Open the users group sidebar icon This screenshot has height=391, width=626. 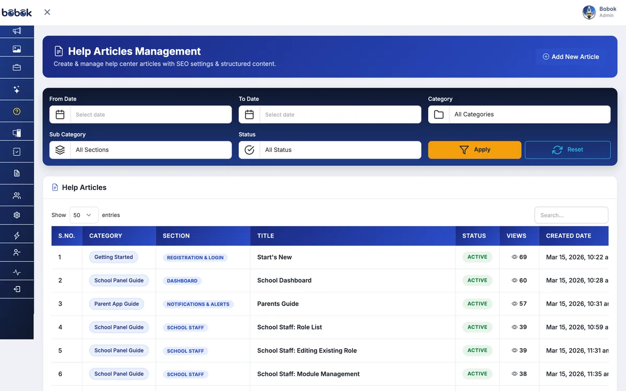[x=17, y=195]
